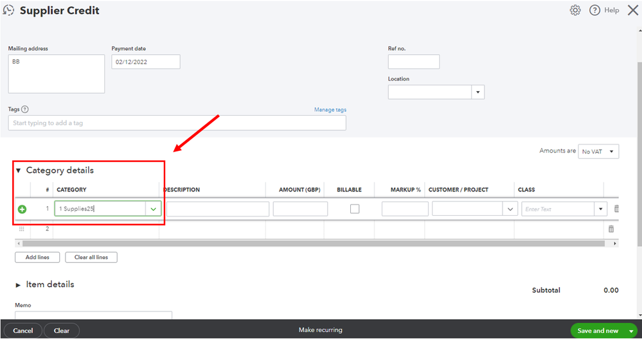Click the DESCRIPTION column header
Screen dimensions: 642x341
(x=181, y=189)
